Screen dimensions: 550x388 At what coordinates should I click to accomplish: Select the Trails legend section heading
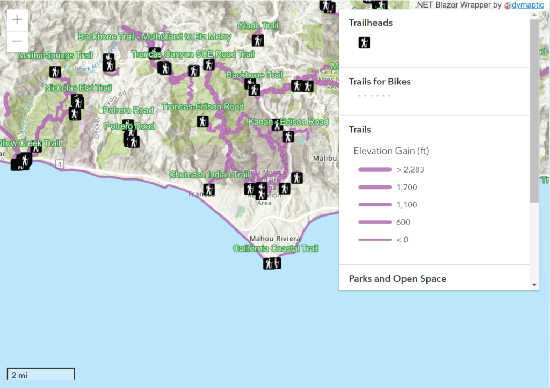360,130
